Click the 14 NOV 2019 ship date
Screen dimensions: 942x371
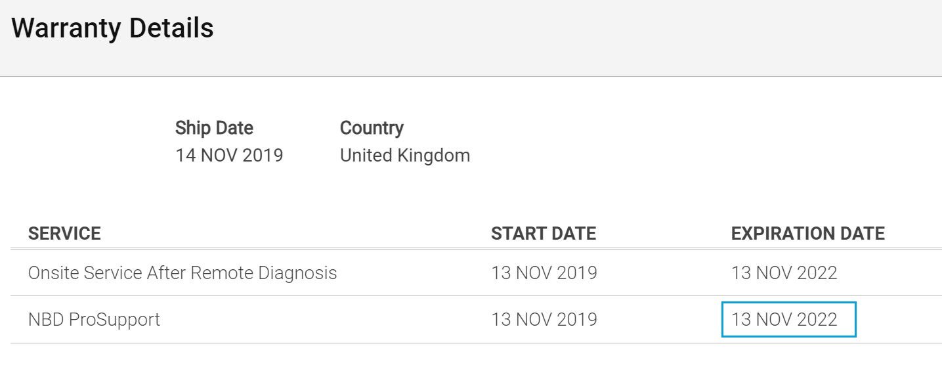[229, 156]
